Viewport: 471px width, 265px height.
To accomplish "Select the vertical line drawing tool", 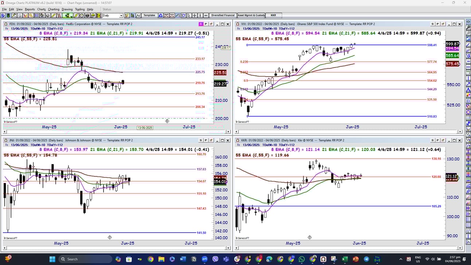I will pyautogui.click(x=468, y=78).
